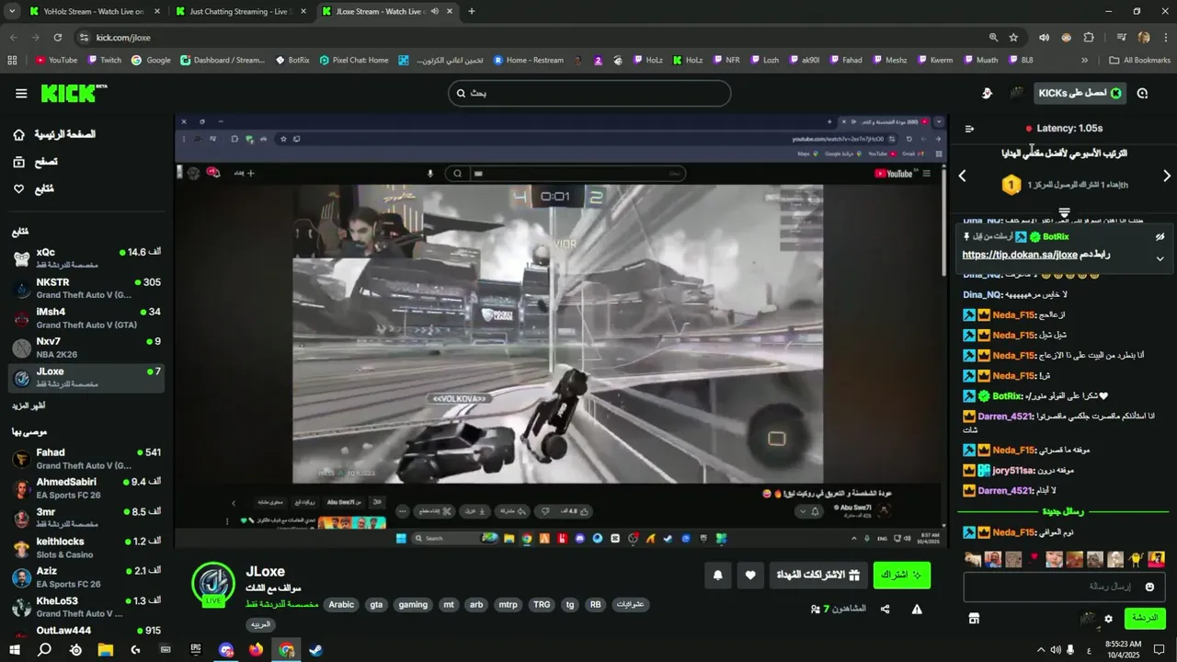Open AhmedSabiri recommended channel

(x=86, y=487)
